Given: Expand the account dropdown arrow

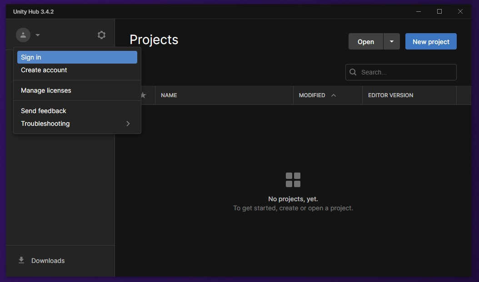Looking at the screenshot, I should pyautogui.click(x=37, y=35).
